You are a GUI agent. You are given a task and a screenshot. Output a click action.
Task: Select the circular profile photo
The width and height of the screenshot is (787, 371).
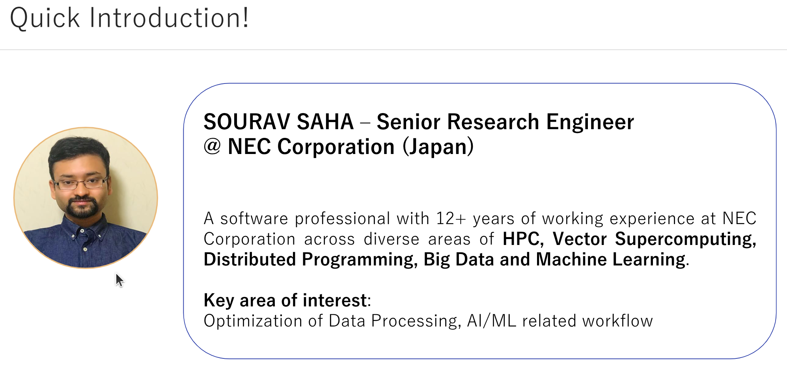pos(86,198)
